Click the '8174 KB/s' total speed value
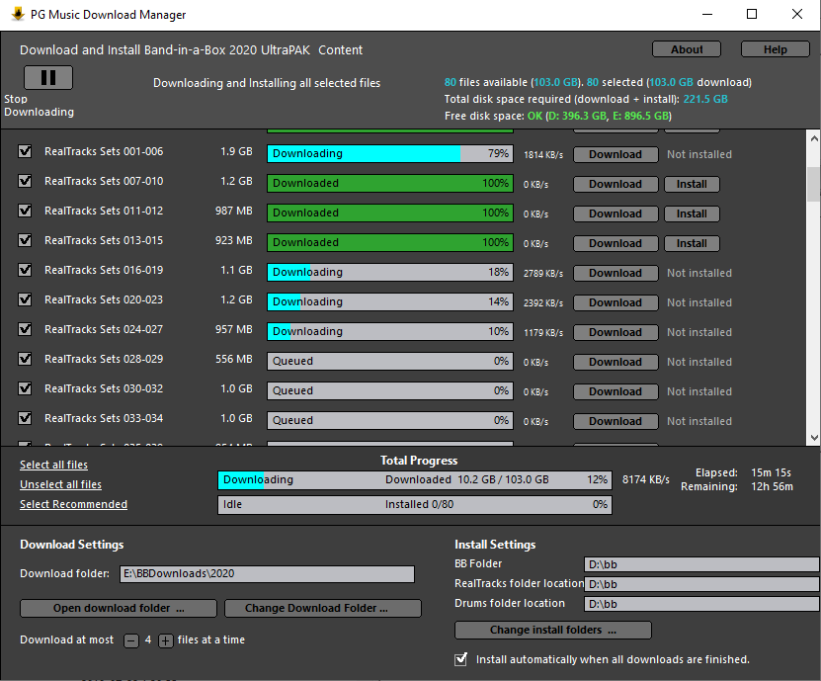821x681 pixels. pyautogui.click(x=645, y=479)
